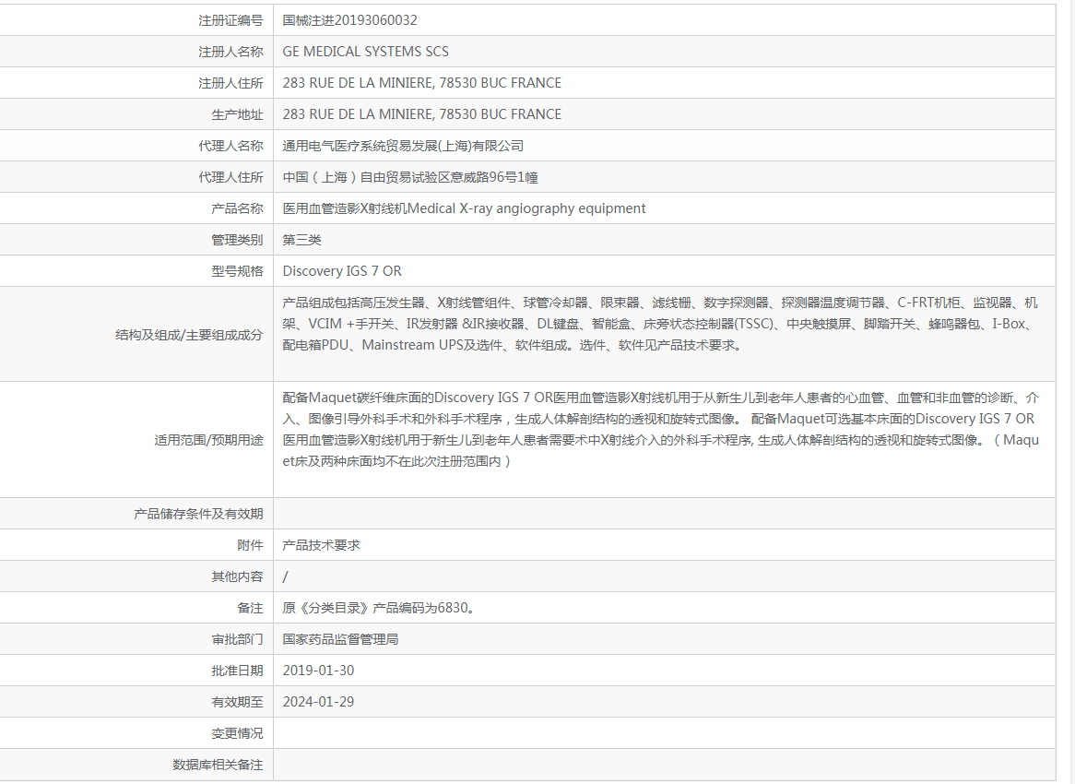Image resolution: width=1075 pixels, height=784 pixels.
Task: Click the 备注 label
Action: point(250,609)
